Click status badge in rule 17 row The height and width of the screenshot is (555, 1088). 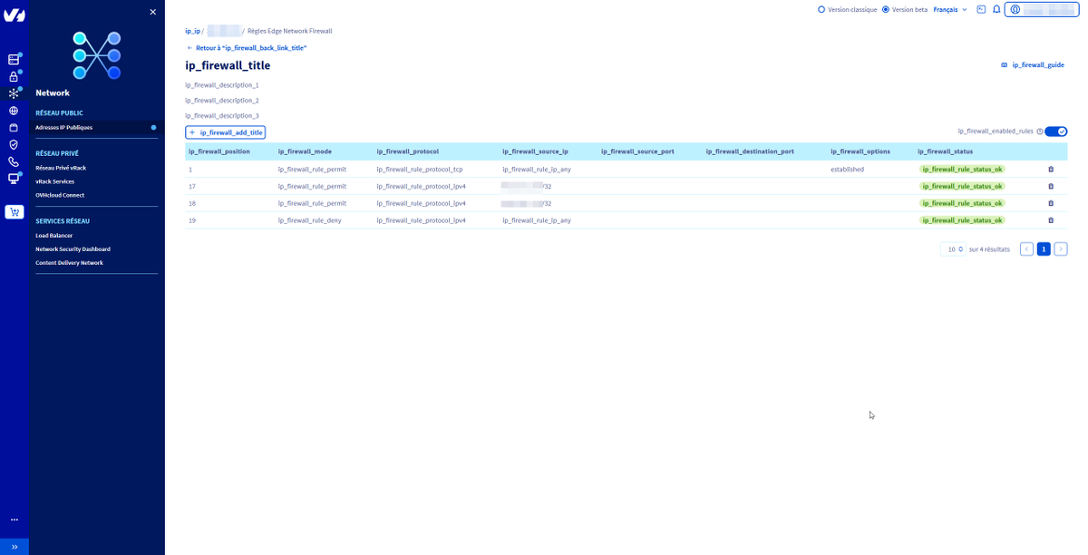(x=963, y=186)
